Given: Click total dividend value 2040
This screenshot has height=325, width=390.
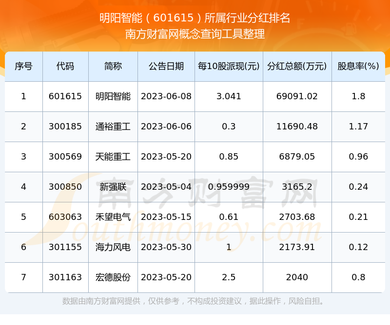Looking at the screenshot, I should pos(297,277).
